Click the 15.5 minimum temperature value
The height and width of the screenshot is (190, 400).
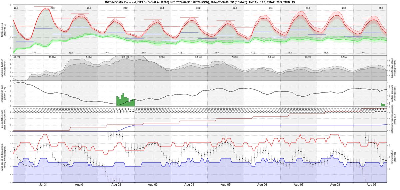coord(362,53)
